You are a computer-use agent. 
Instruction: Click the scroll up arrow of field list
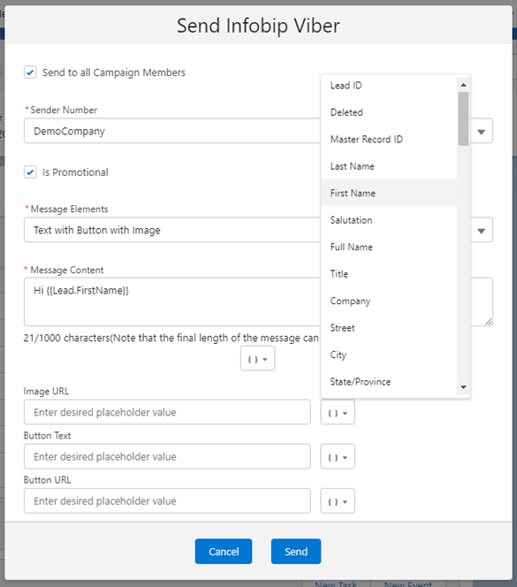463,85
